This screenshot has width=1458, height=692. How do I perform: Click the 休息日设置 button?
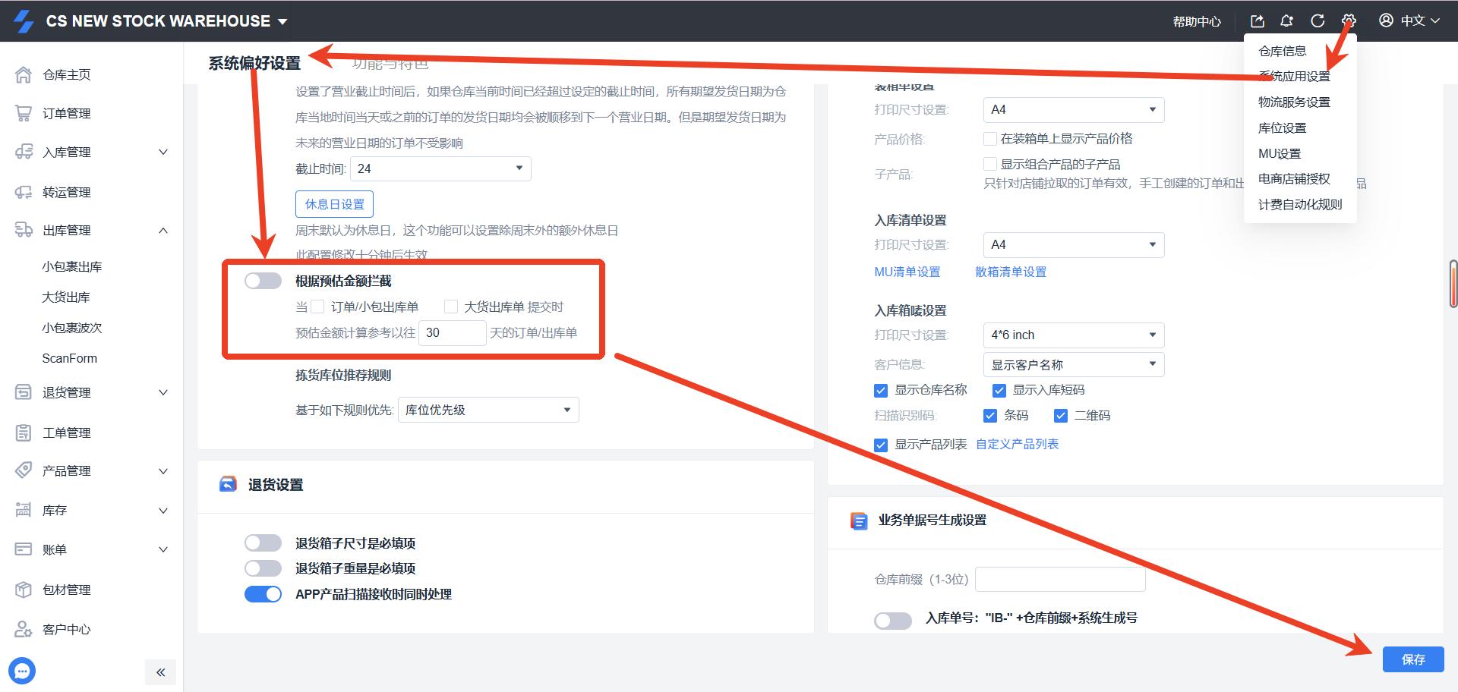pyautogui.click(x=334, y=204)
